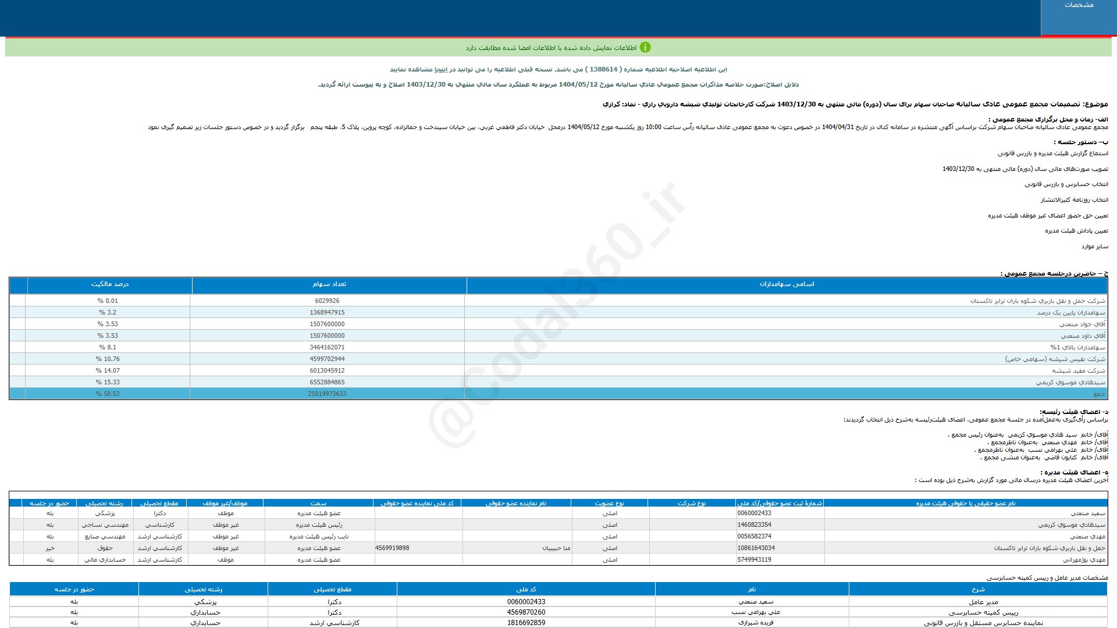Click the نوع عضویت column header

[x=609, y=503]
